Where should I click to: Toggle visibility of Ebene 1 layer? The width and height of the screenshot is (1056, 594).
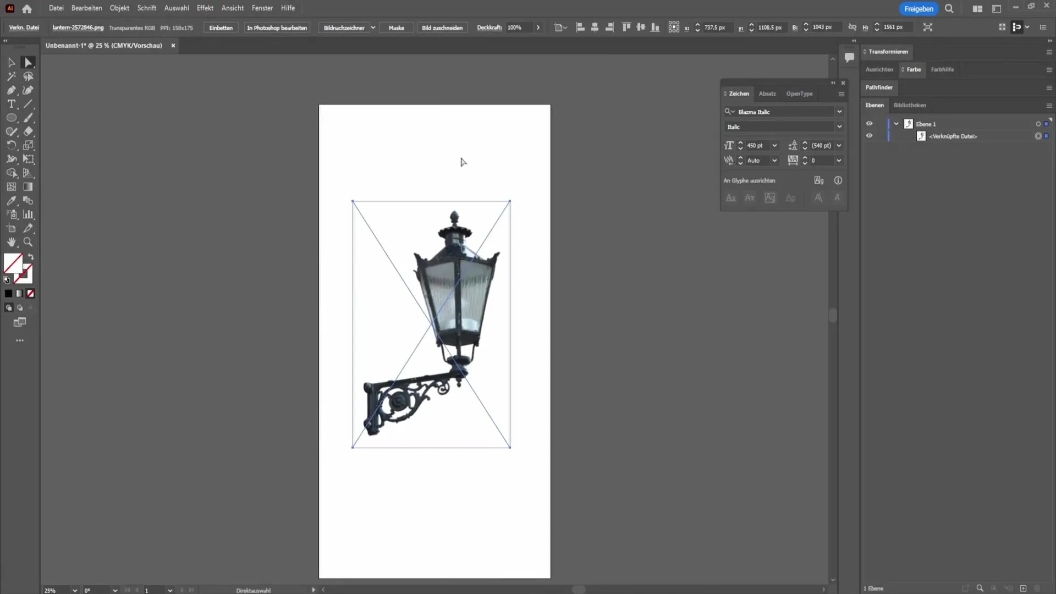869,124
